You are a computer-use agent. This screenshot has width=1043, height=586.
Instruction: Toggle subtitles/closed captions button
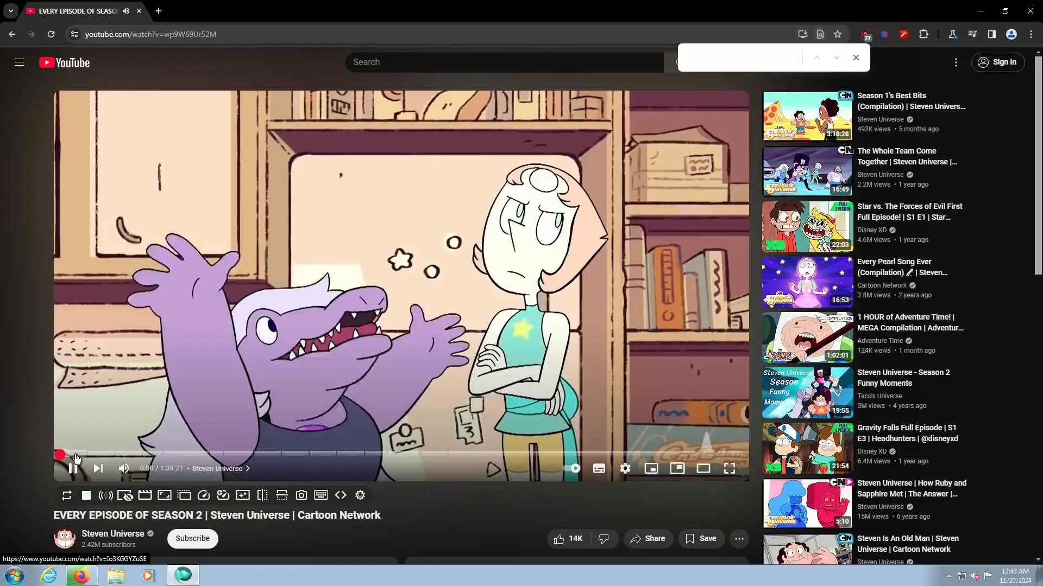(x=599, y=468)
